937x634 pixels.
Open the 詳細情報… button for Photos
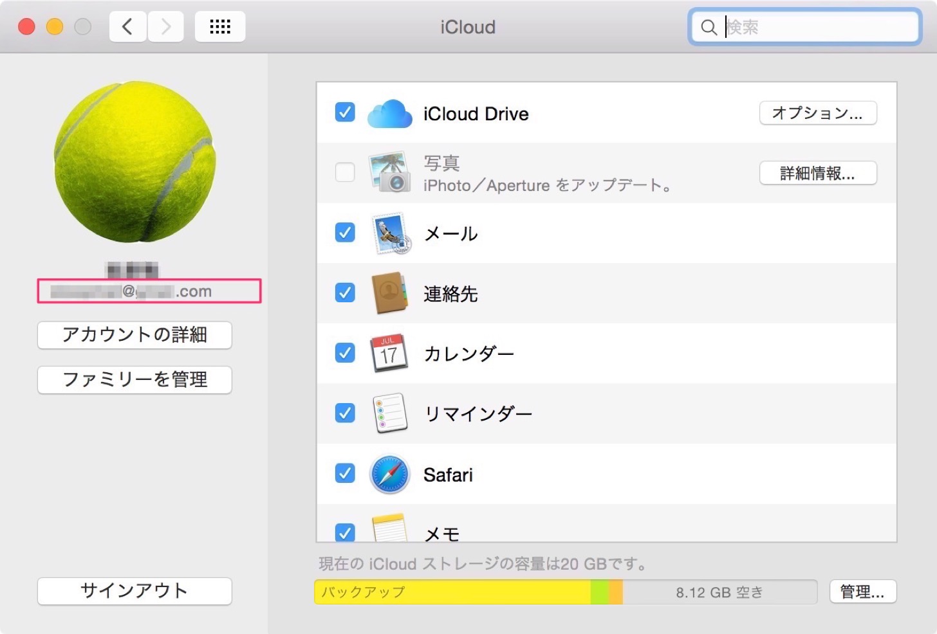[818, 173]
